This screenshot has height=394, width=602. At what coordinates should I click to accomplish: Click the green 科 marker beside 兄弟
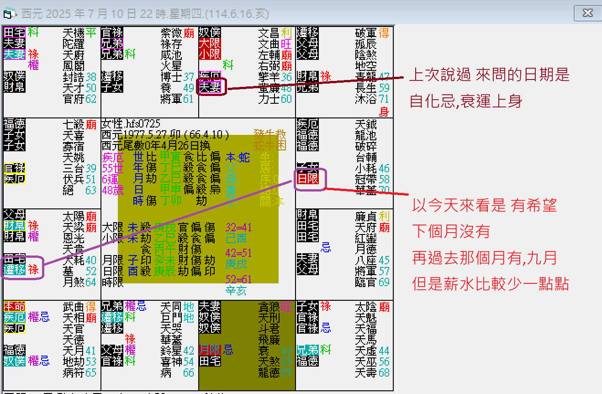click(x=129, y=54)
